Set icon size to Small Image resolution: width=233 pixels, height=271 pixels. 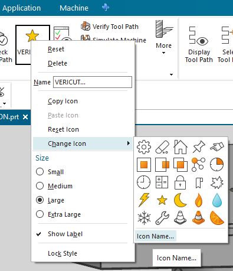tap(40, 172)
